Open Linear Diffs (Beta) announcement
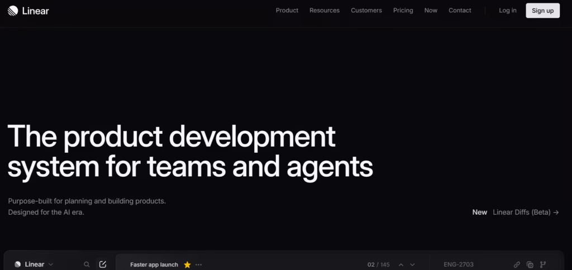This screenshot has width=572, height=270. (x=526, y=212)
